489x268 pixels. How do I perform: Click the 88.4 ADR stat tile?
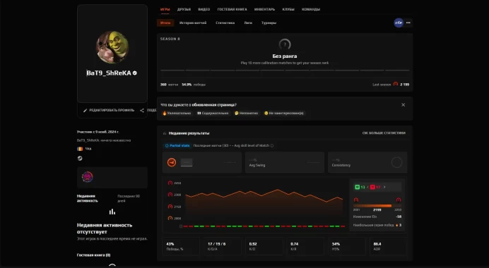point(388,246)
